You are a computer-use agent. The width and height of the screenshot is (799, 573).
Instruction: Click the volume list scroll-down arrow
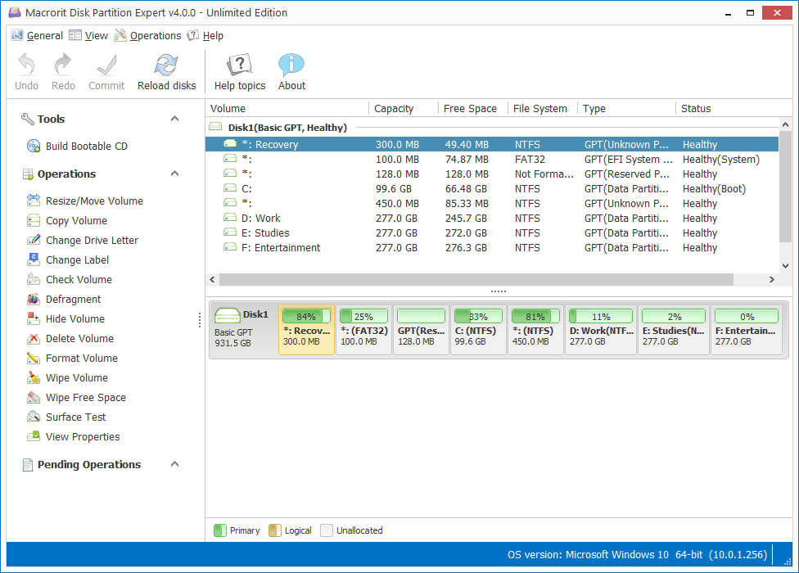785,266
